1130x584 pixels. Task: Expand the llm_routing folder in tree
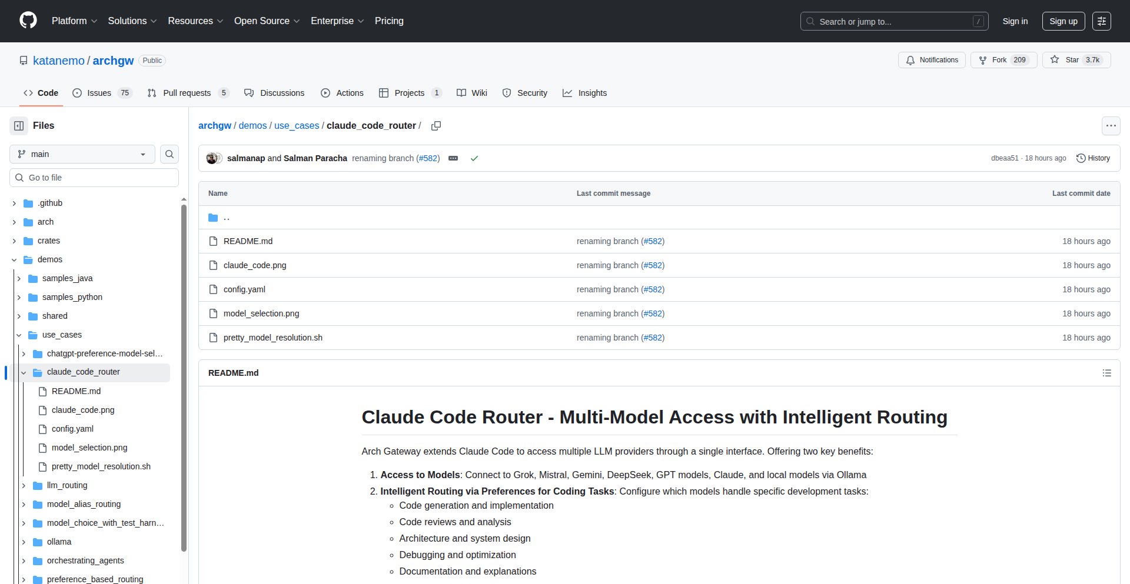[x=24, y=485]
